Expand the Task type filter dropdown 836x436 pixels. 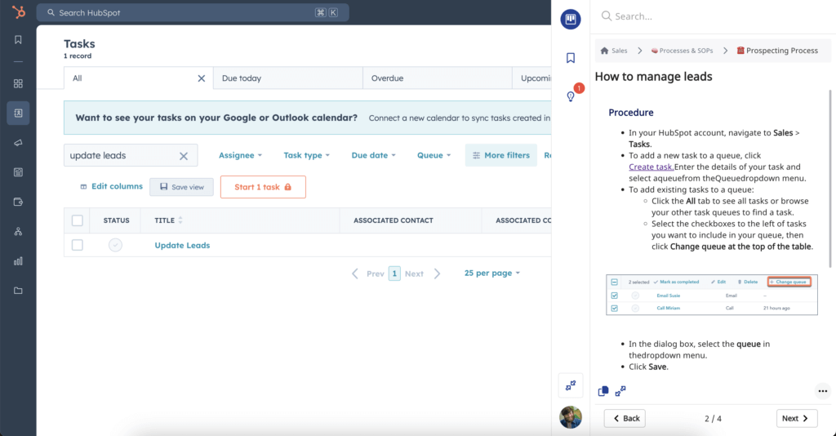point(307,155)
